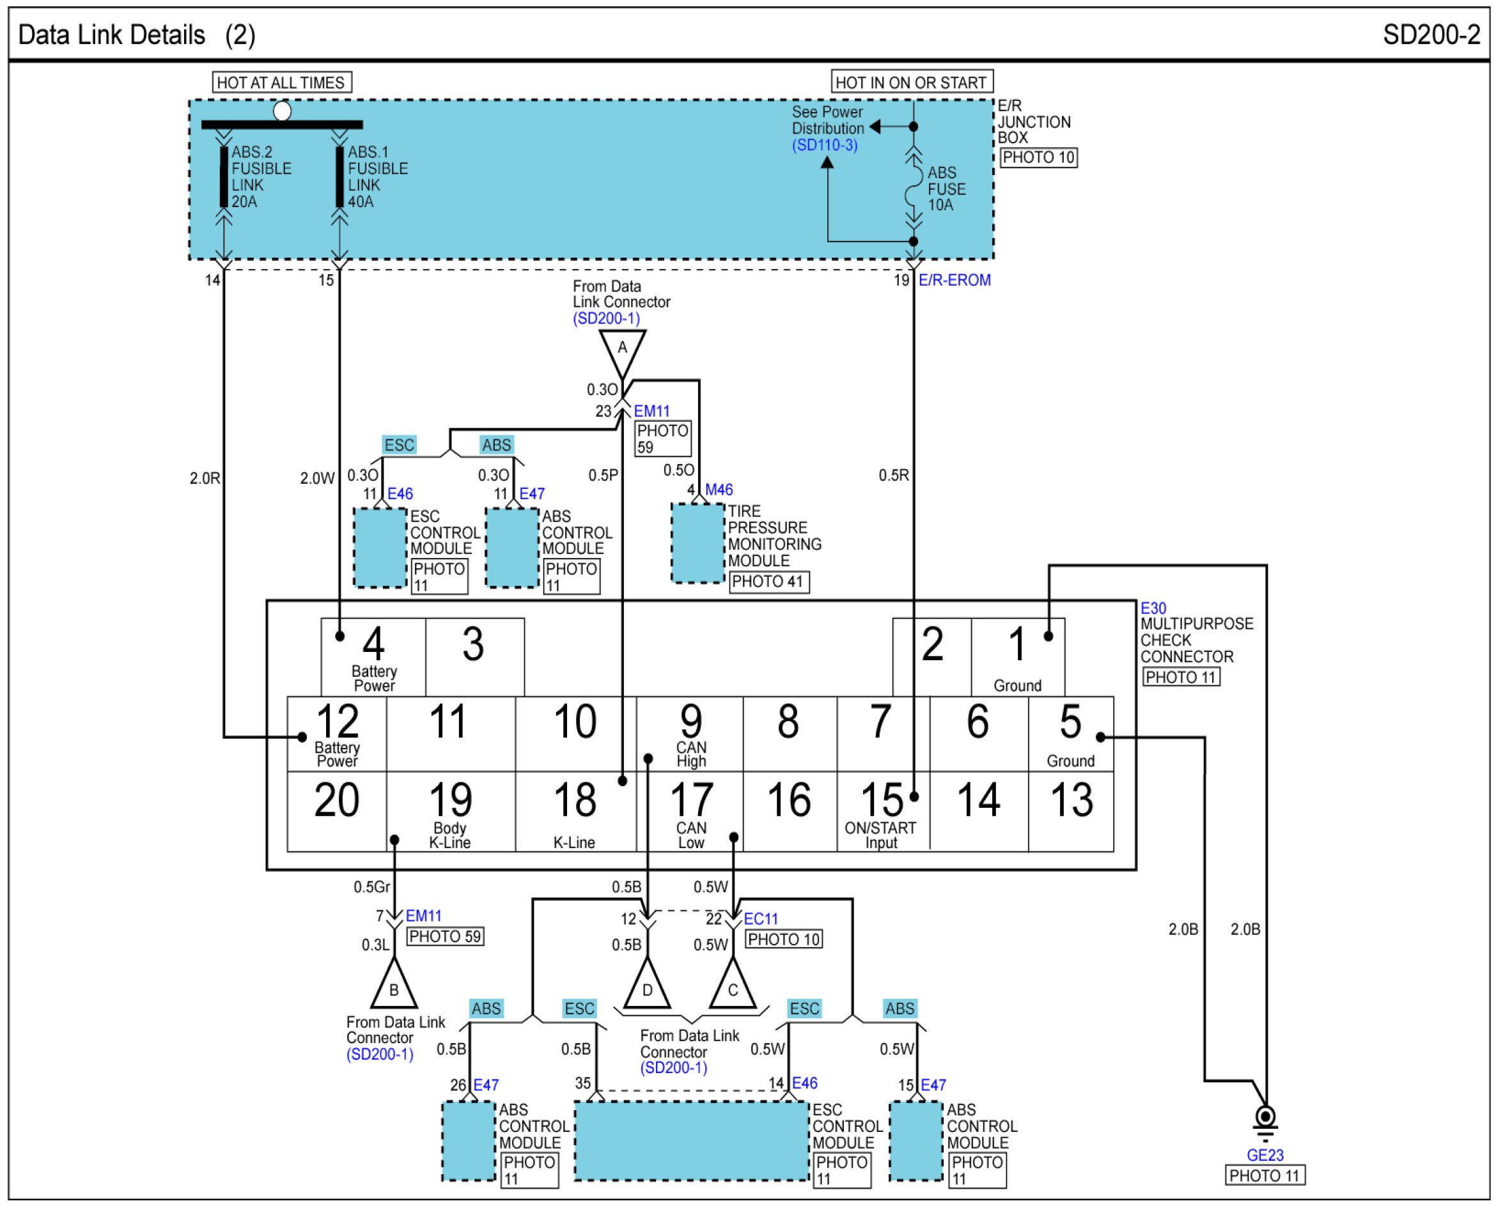1496x1208 pixels.
Task: Open the GE23 ground point link
Action: [1265, 1155]
